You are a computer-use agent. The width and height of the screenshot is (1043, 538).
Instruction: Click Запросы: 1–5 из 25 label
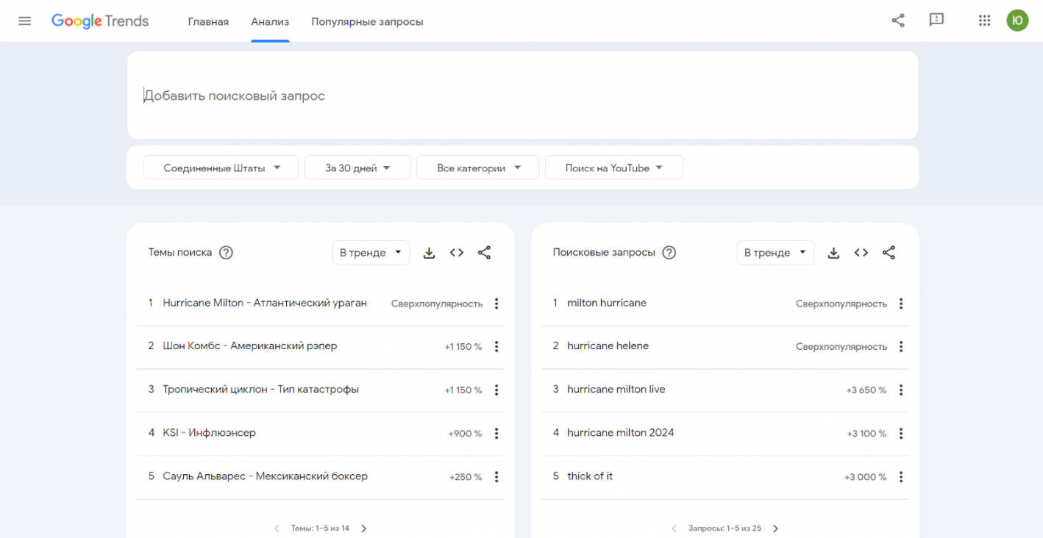pos(725,528)
